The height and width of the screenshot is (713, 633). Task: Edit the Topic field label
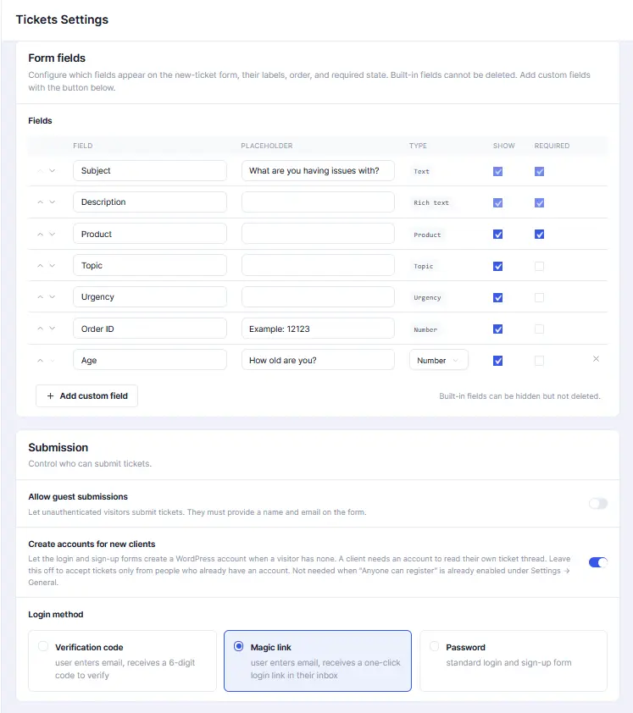(150, 265)
